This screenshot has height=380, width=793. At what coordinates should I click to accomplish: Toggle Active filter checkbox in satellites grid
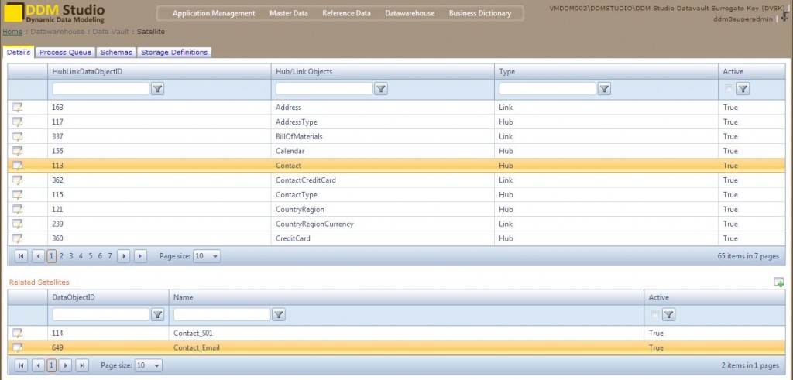(x=655, y=314)
